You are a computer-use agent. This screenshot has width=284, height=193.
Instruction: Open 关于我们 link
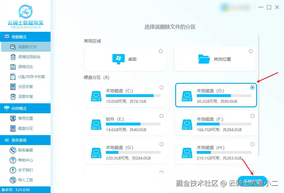[x=25, y=170]
